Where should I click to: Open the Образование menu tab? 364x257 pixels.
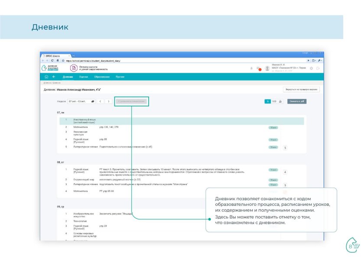click(102, 77)
